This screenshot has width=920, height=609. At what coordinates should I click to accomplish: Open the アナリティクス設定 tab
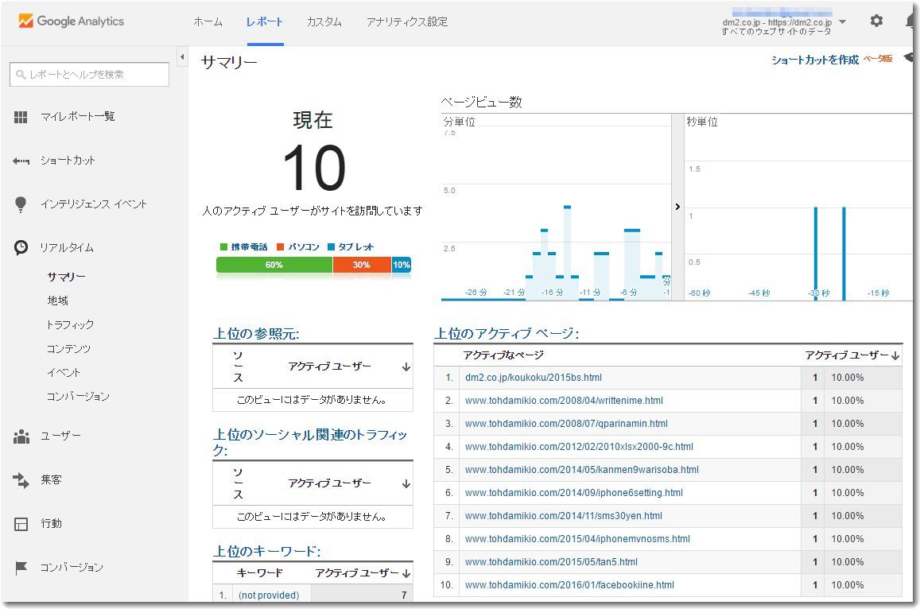tap(406, 21)
